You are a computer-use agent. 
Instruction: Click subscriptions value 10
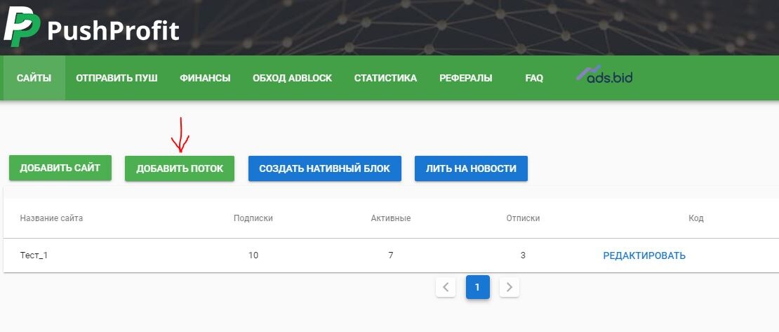click(253, 255)
